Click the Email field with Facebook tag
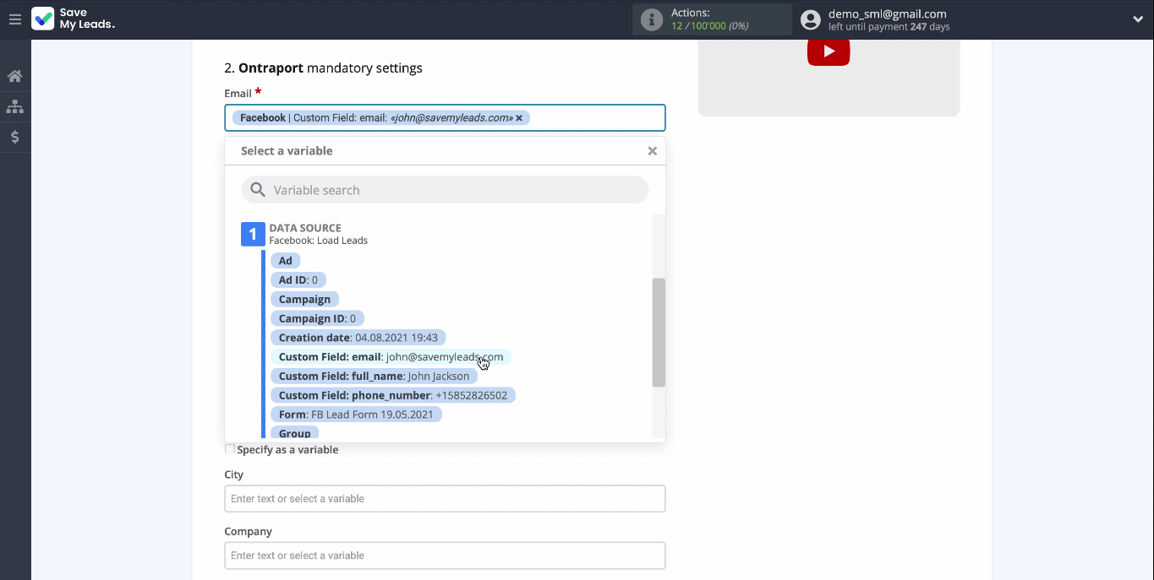 (x=445, y=118)
